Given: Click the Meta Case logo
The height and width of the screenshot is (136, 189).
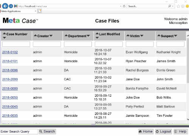Looking at the screenshot, I should pyautogui.click(x=20, y=20).
